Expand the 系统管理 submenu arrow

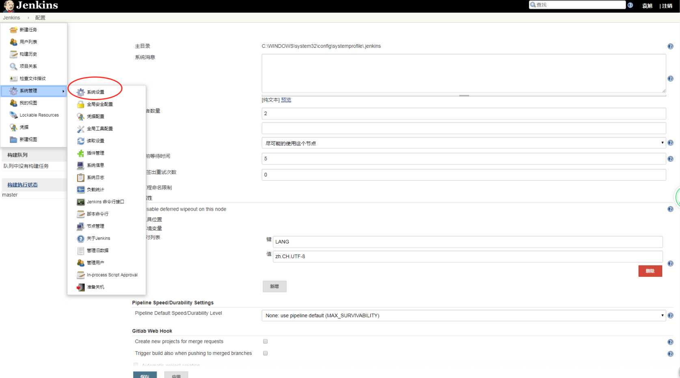pyautogui.click(x=63, y=91)
